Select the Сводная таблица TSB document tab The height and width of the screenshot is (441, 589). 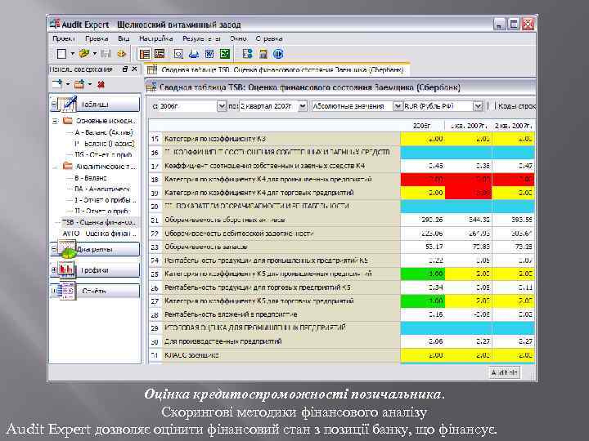[277, 69]
